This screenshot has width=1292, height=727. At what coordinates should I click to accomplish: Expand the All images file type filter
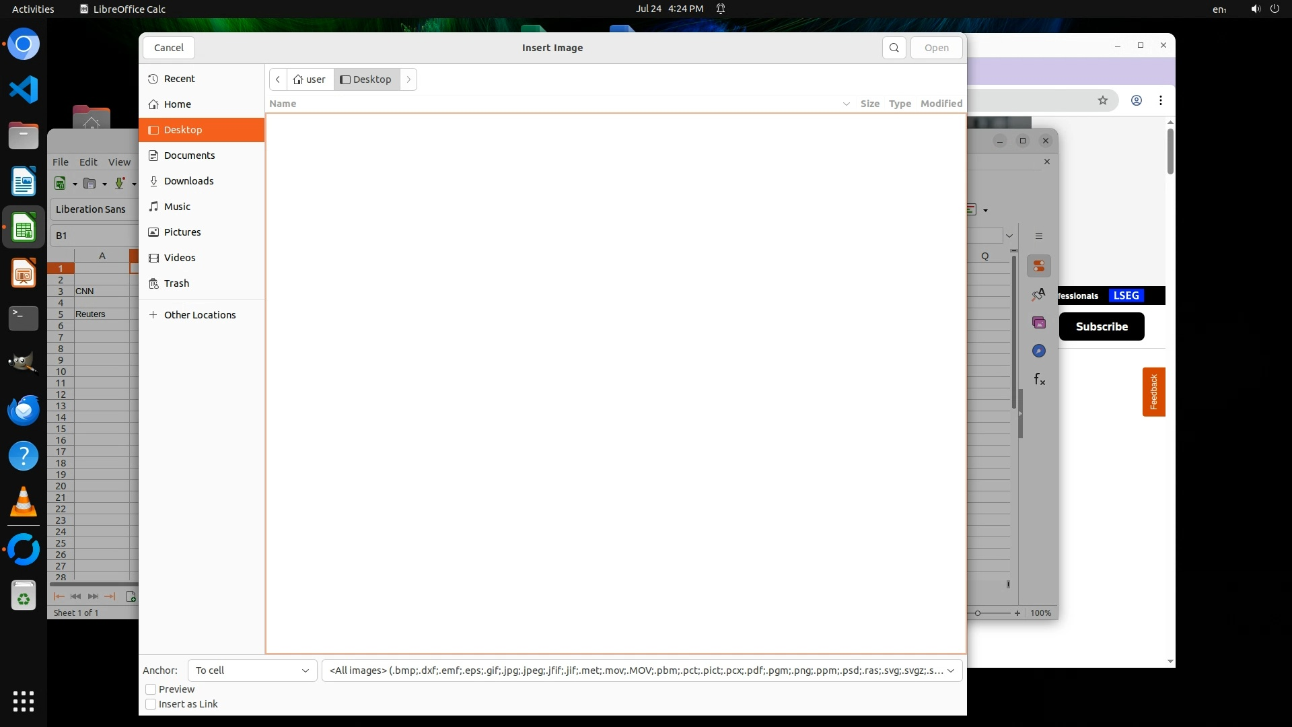point(641,670)
